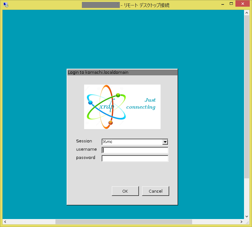Click the Cancel button
The height and width of the screenshot is (227, 252).
click(155, 191)
